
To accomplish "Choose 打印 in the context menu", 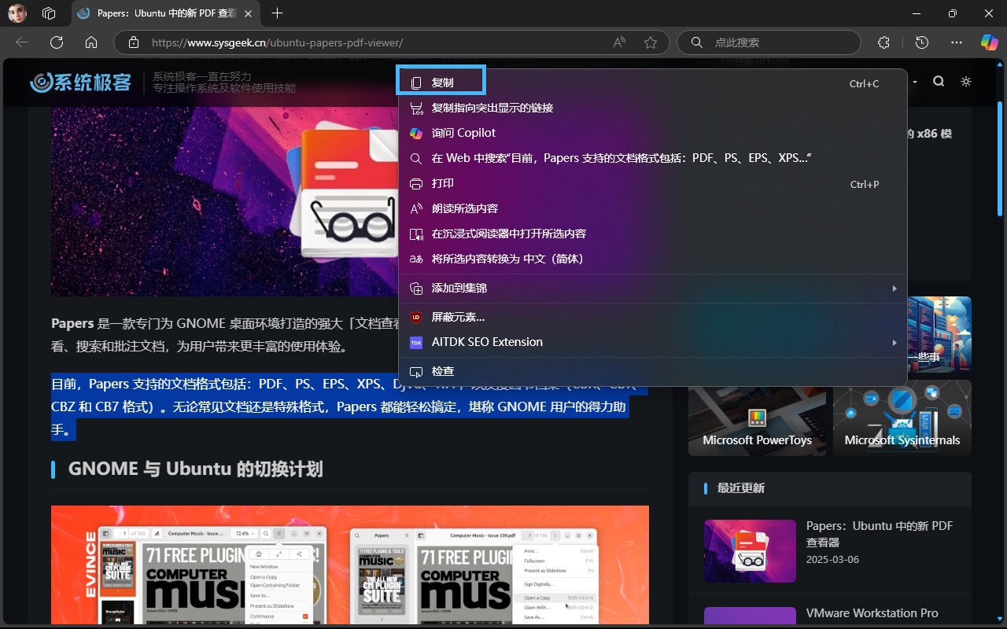I will coord(653,183).
